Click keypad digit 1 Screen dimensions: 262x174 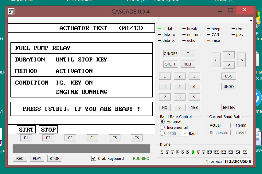pyautogui.click(x=165, y=76)
